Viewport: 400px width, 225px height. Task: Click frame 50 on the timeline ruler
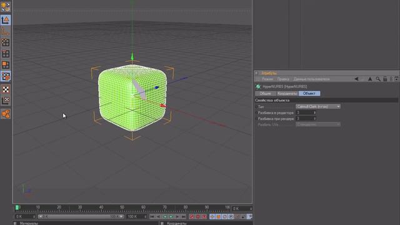pos(122,207)
